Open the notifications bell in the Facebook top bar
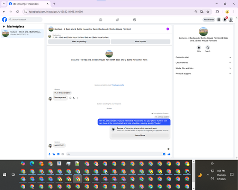 [x=225, y=19]
